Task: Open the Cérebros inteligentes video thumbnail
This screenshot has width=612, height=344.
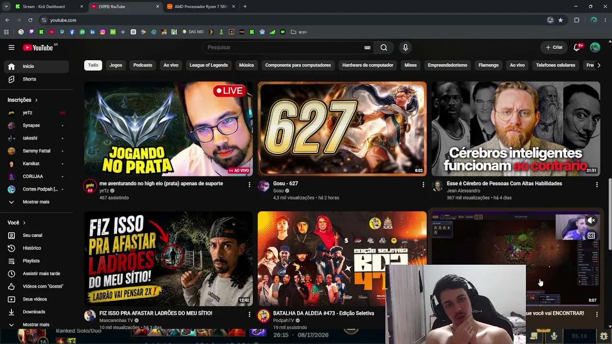Action: point(516,129)
